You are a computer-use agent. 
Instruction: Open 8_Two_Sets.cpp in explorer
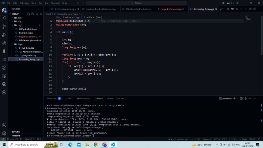point(27,48)
